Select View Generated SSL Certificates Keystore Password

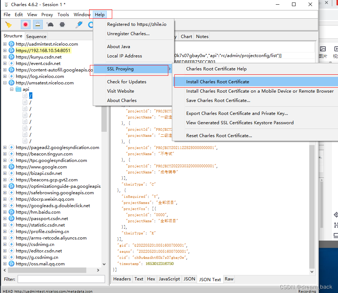240,123
